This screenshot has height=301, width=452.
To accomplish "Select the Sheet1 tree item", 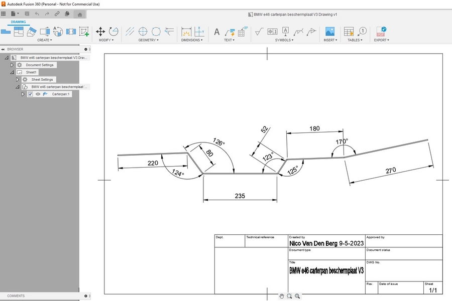I will (31, 72).
